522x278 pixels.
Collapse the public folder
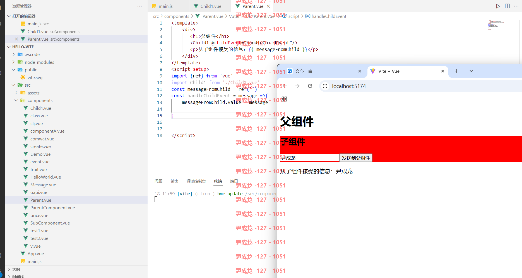tap(13, 70)
